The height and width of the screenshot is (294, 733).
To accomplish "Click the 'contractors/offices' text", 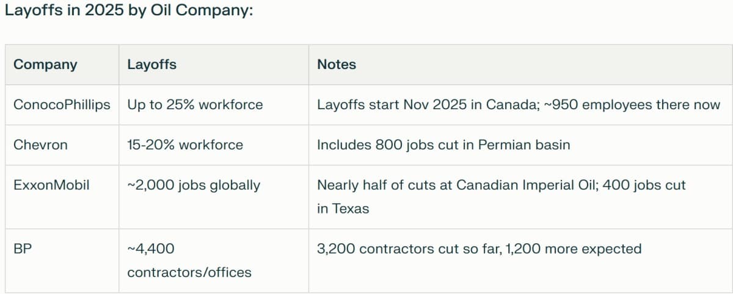I will (x=189, y=273).
